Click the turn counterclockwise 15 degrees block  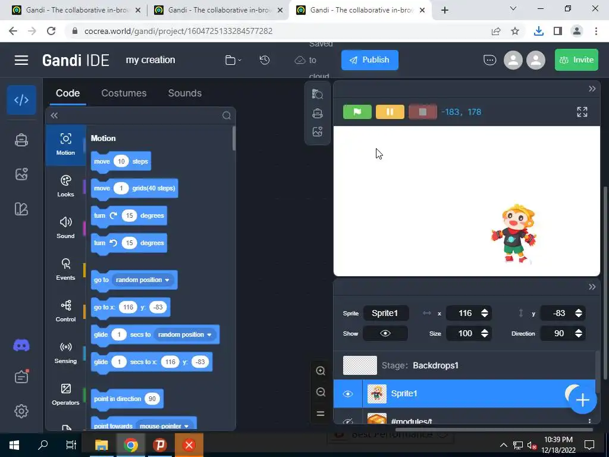(x=129, y=243)
